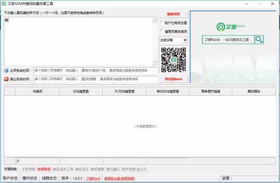Enable the 账户已有词去重 checkbox
The width and height of the screenshot is (280, 183).
coord(162,23)
